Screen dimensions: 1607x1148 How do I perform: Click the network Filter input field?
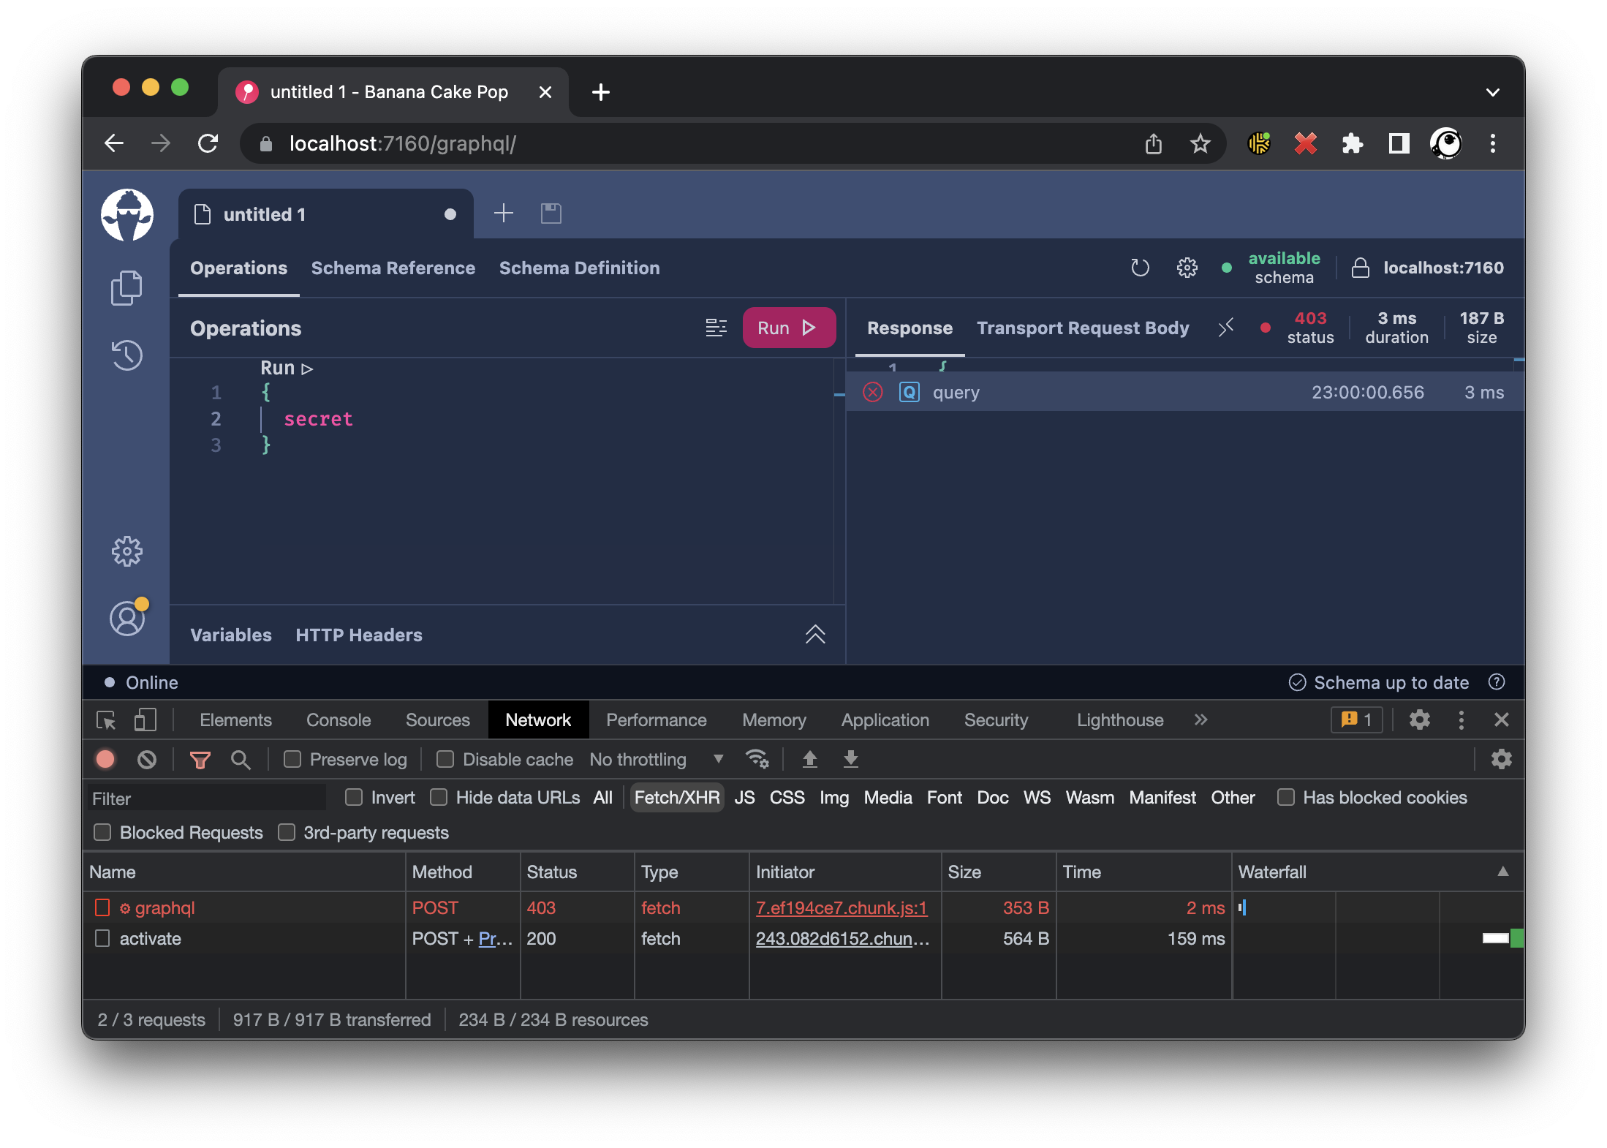[x=206, y=798]
